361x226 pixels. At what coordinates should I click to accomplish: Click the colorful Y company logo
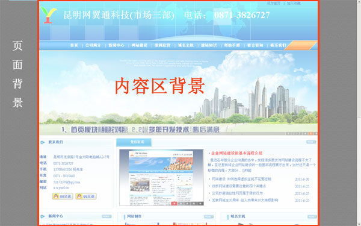49,15
